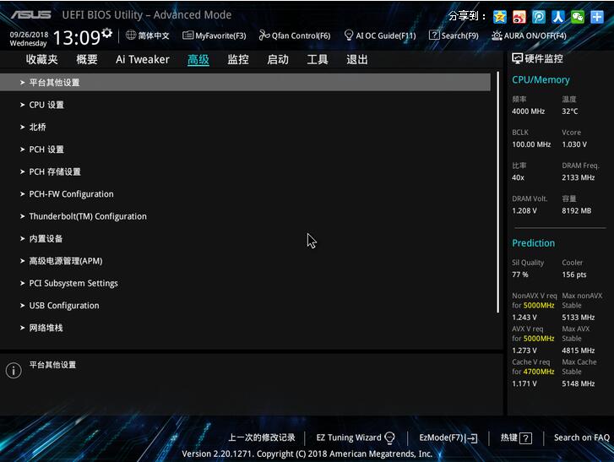Viewport: 614px width, 462px height.
Task: Toggle AURA ON/OFF(F4)
Action: (x=529, y=35)
